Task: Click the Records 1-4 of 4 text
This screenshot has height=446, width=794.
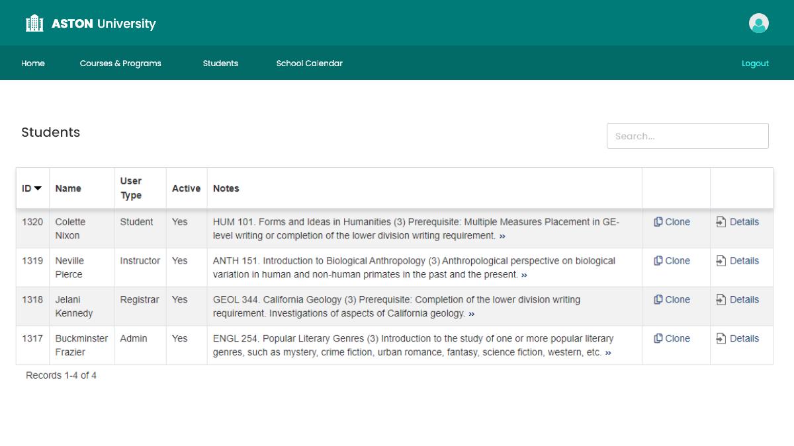Action: point(61,375)
